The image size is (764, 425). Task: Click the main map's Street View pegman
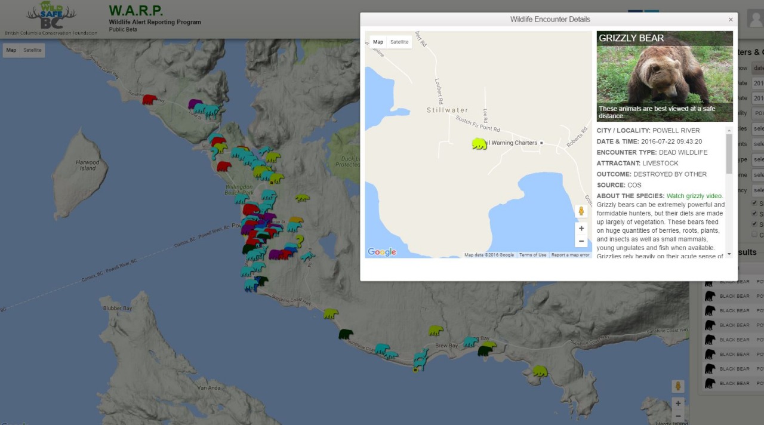(677, 386)
